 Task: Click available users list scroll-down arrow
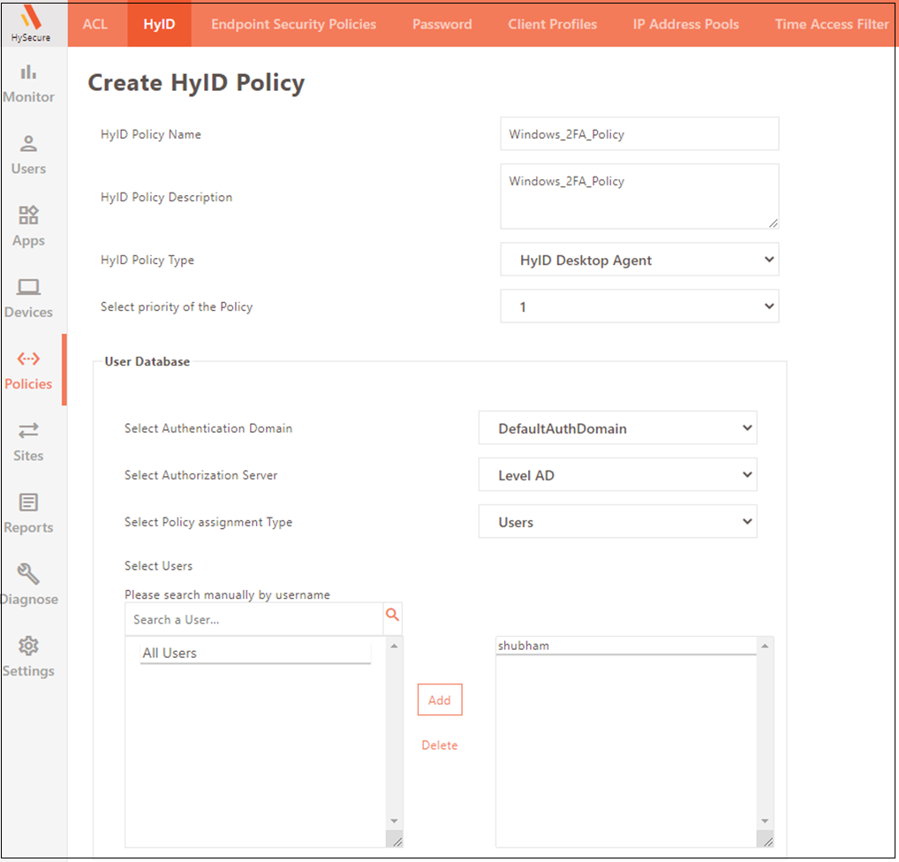pos(395,820)
